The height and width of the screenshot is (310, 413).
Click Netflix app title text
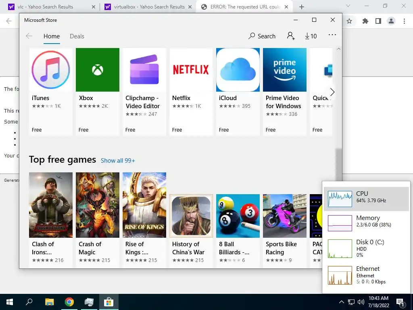point(181,98)
